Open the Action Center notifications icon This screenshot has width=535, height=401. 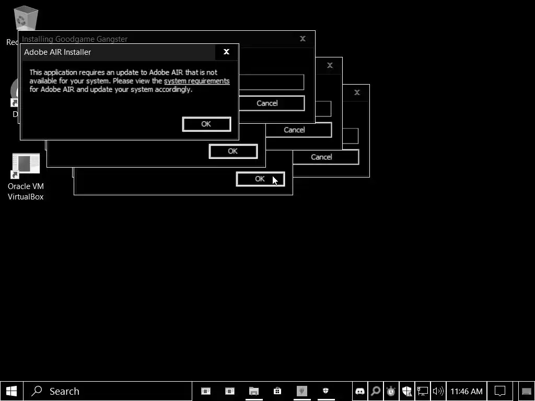500,391
